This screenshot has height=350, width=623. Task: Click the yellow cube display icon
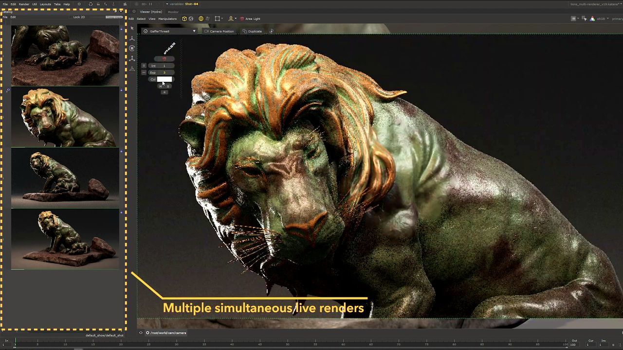point(184,19)
